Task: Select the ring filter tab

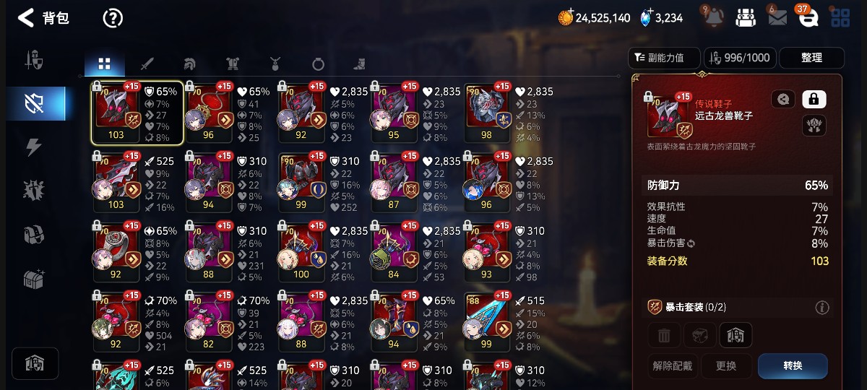Action: pos(318,64)
